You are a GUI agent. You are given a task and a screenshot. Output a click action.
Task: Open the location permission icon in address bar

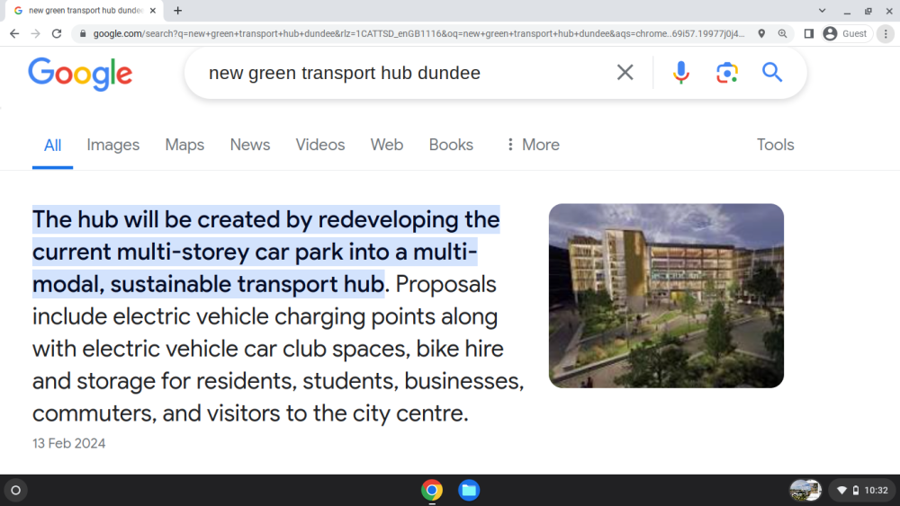point(761,34)
